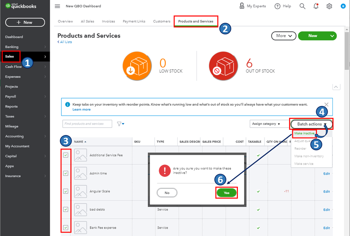Focus the Find products and services field
350x236 pixels.
tap(87, 124)
